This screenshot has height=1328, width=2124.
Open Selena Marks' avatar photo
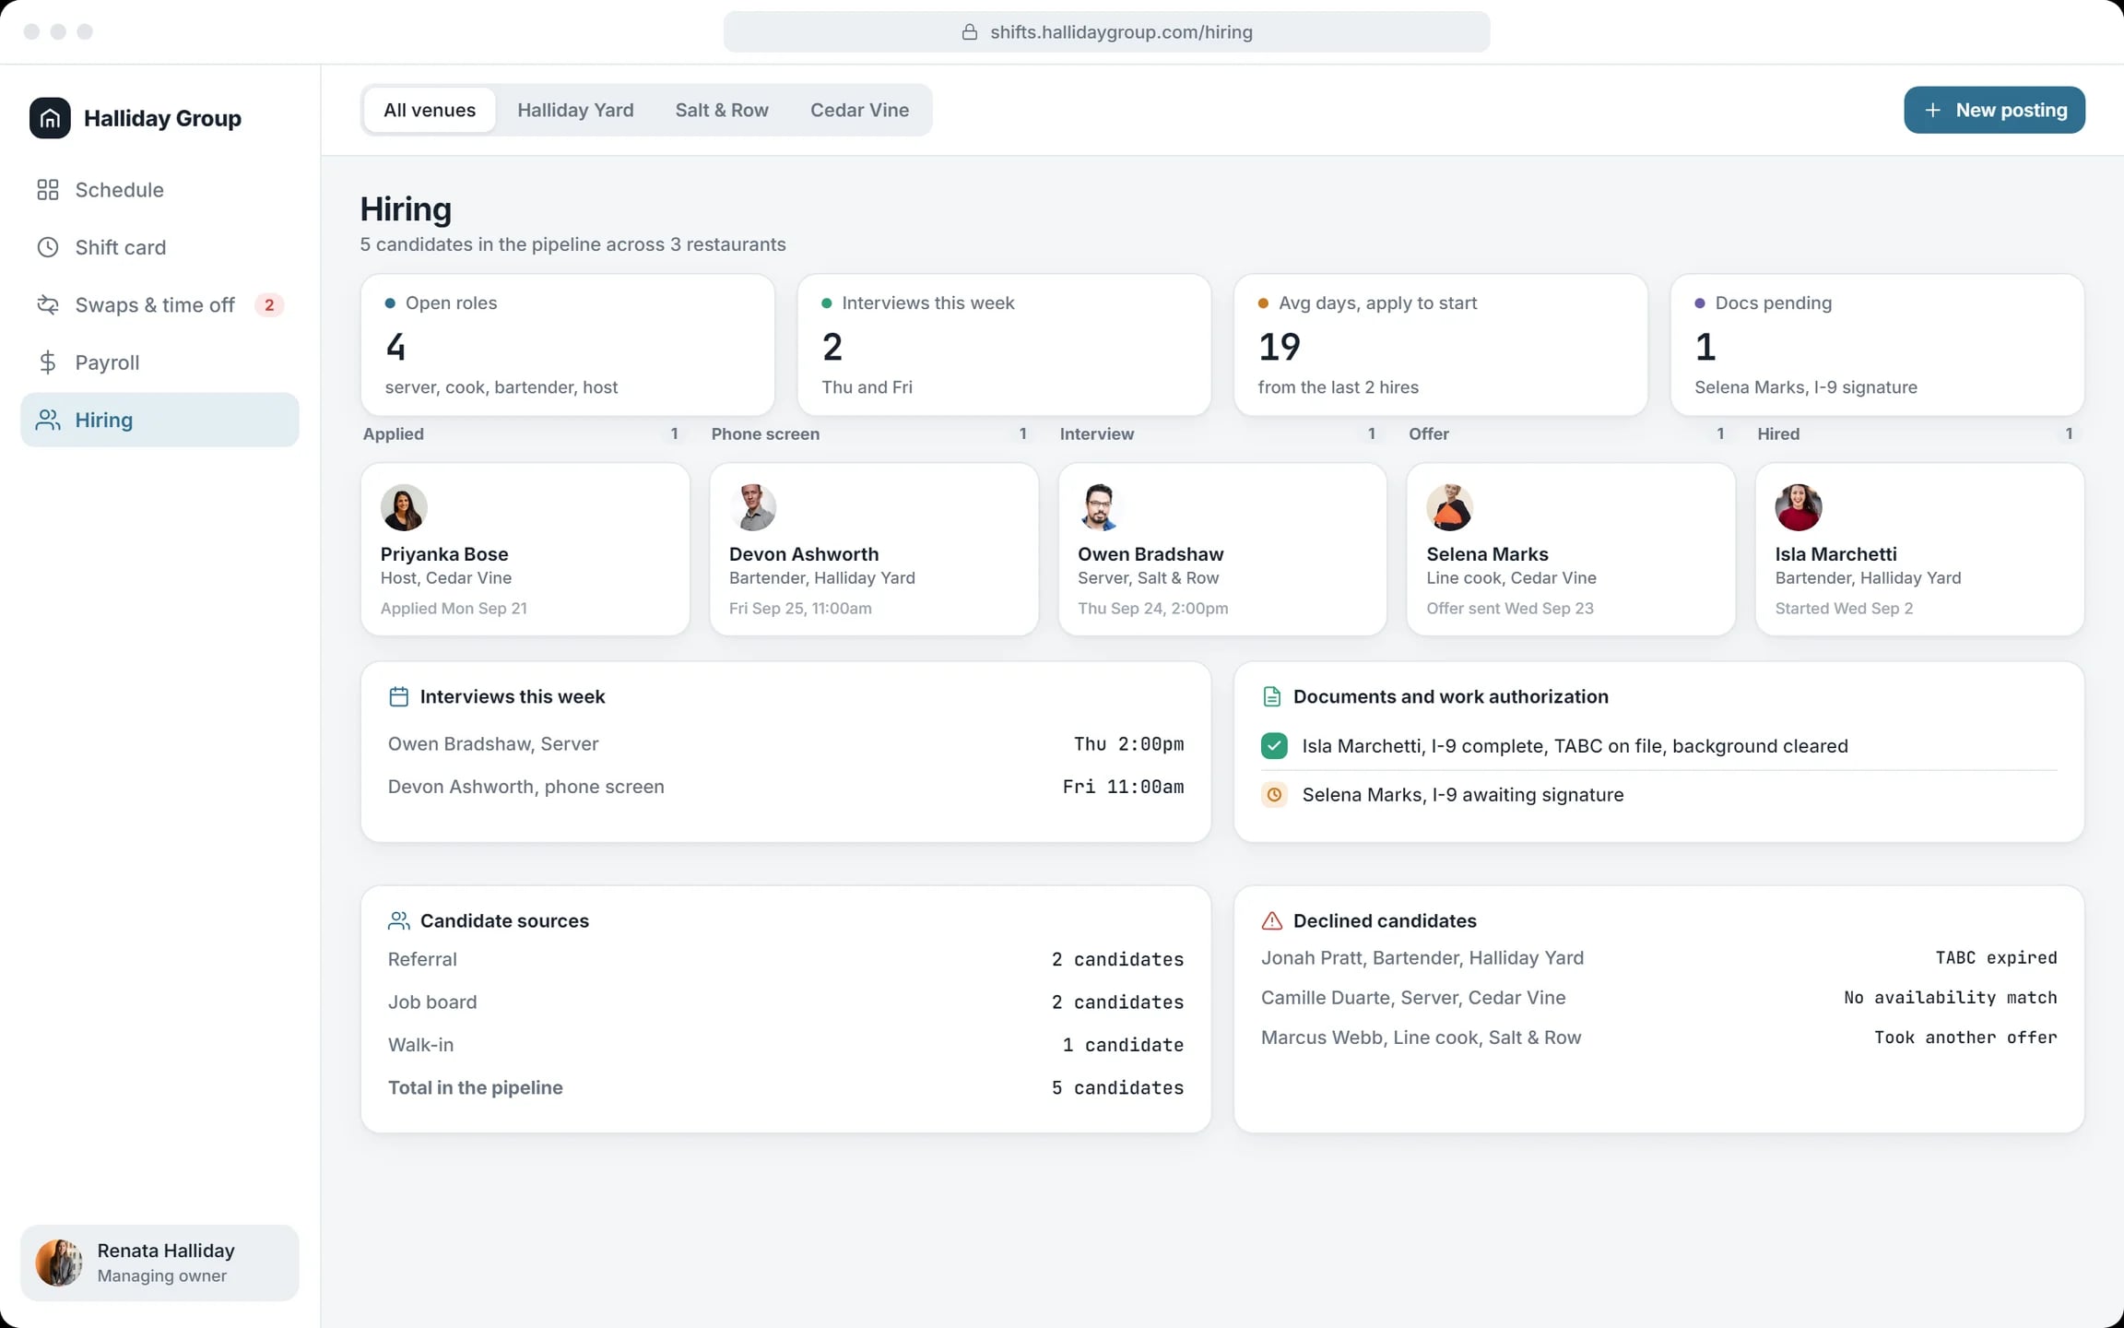tap(1450, 508)
